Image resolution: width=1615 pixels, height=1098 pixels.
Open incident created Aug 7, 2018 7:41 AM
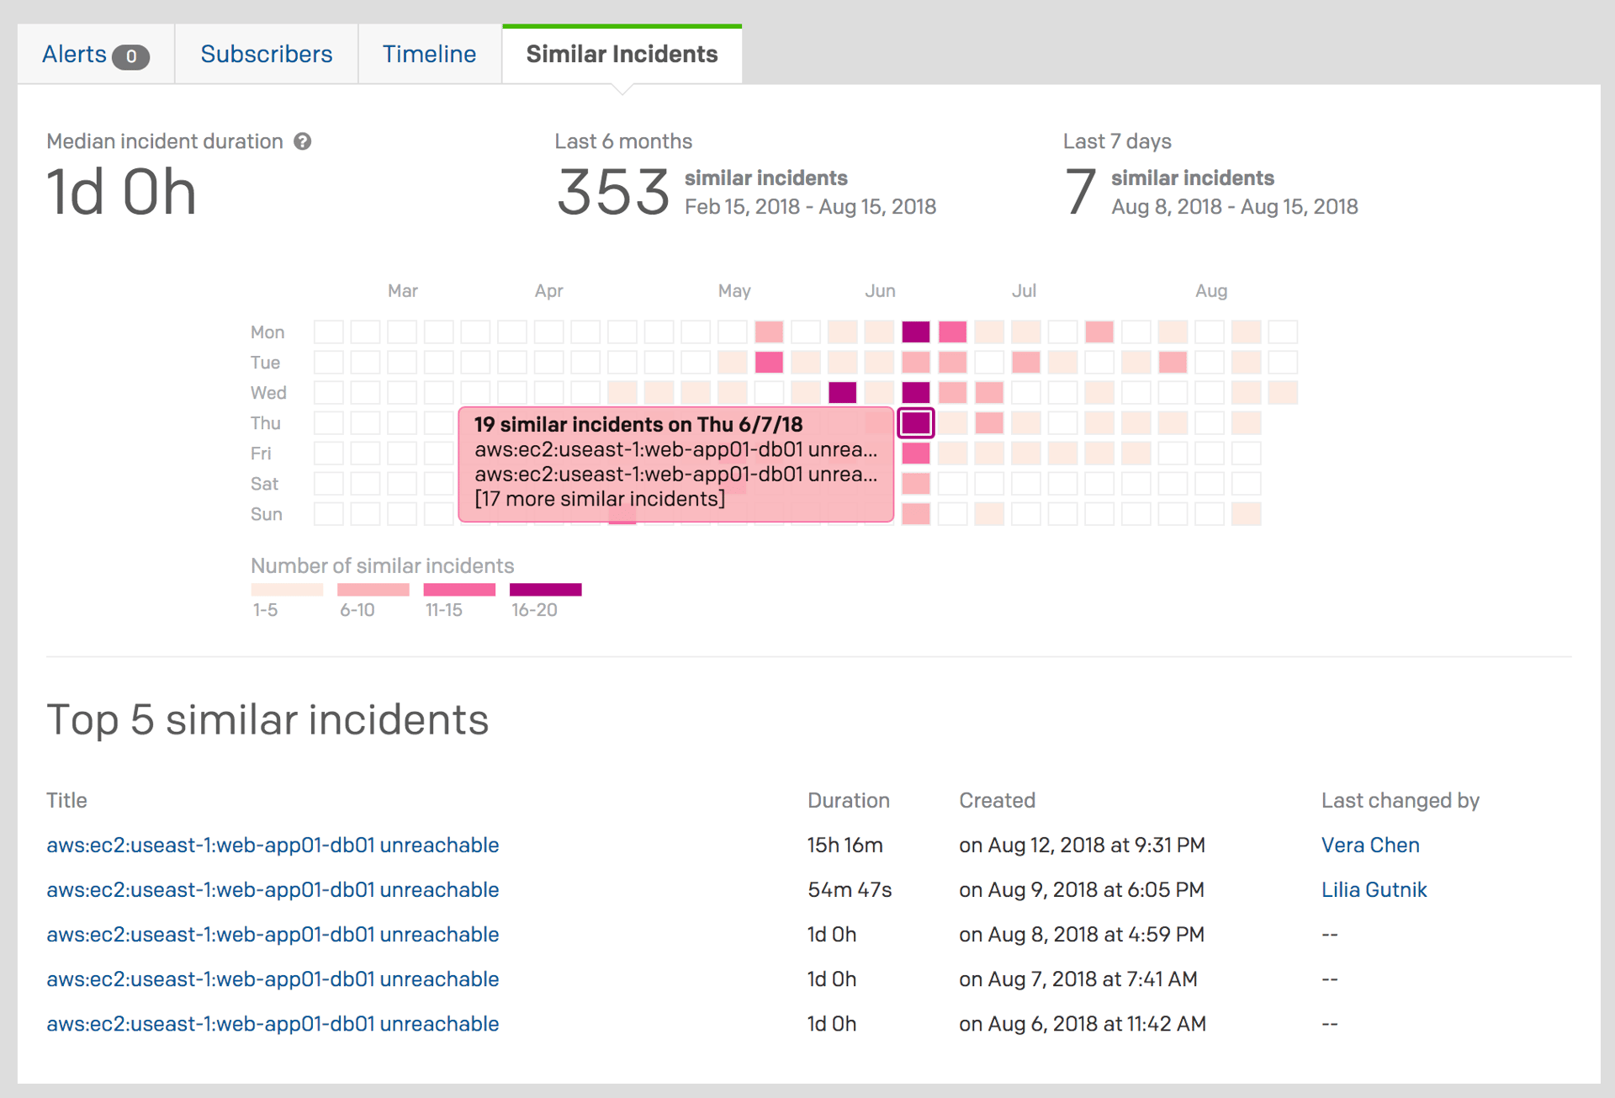(x=273, y=979)
